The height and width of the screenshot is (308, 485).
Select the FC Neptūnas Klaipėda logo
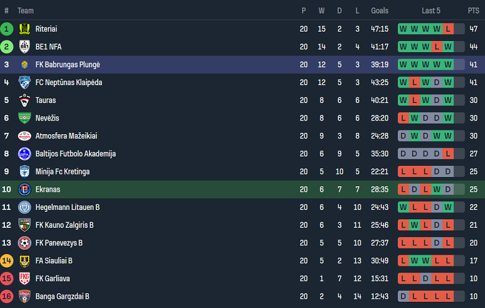[x=24, y=83]
